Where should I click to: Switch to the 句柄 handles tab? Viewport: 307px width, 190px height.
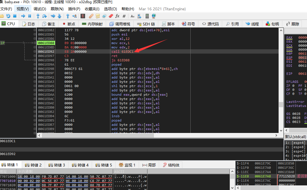coord(272,24)
